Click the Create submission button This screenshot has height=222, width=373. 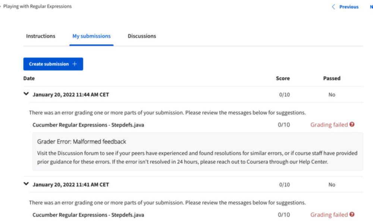53,64
